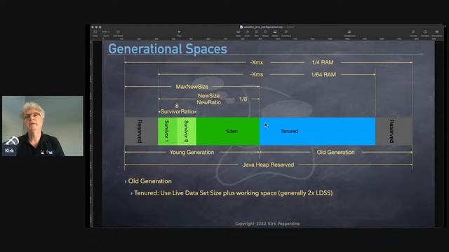Click the 'Tenured: Use Live Data Set Size' bullet
Screen dimensions: 449x252
pos(234,193)
